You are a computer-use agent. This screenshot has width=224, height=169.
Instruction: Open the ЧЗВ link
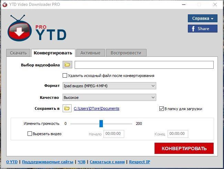coord(82,162)
